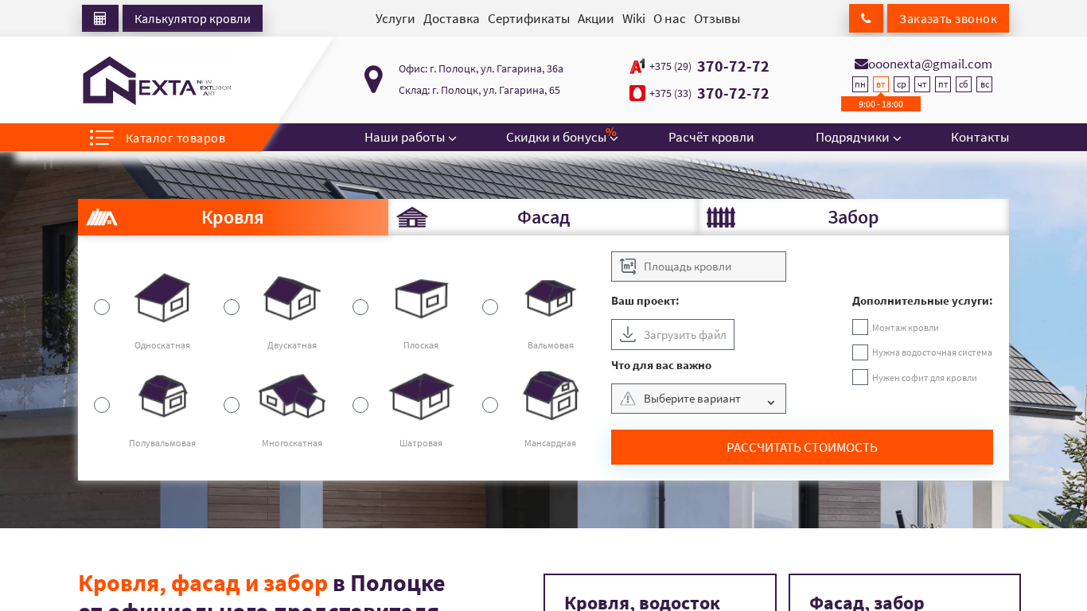1087x611 pixels.
Task: Click the envelope email icon
Action: click(861, 64)
